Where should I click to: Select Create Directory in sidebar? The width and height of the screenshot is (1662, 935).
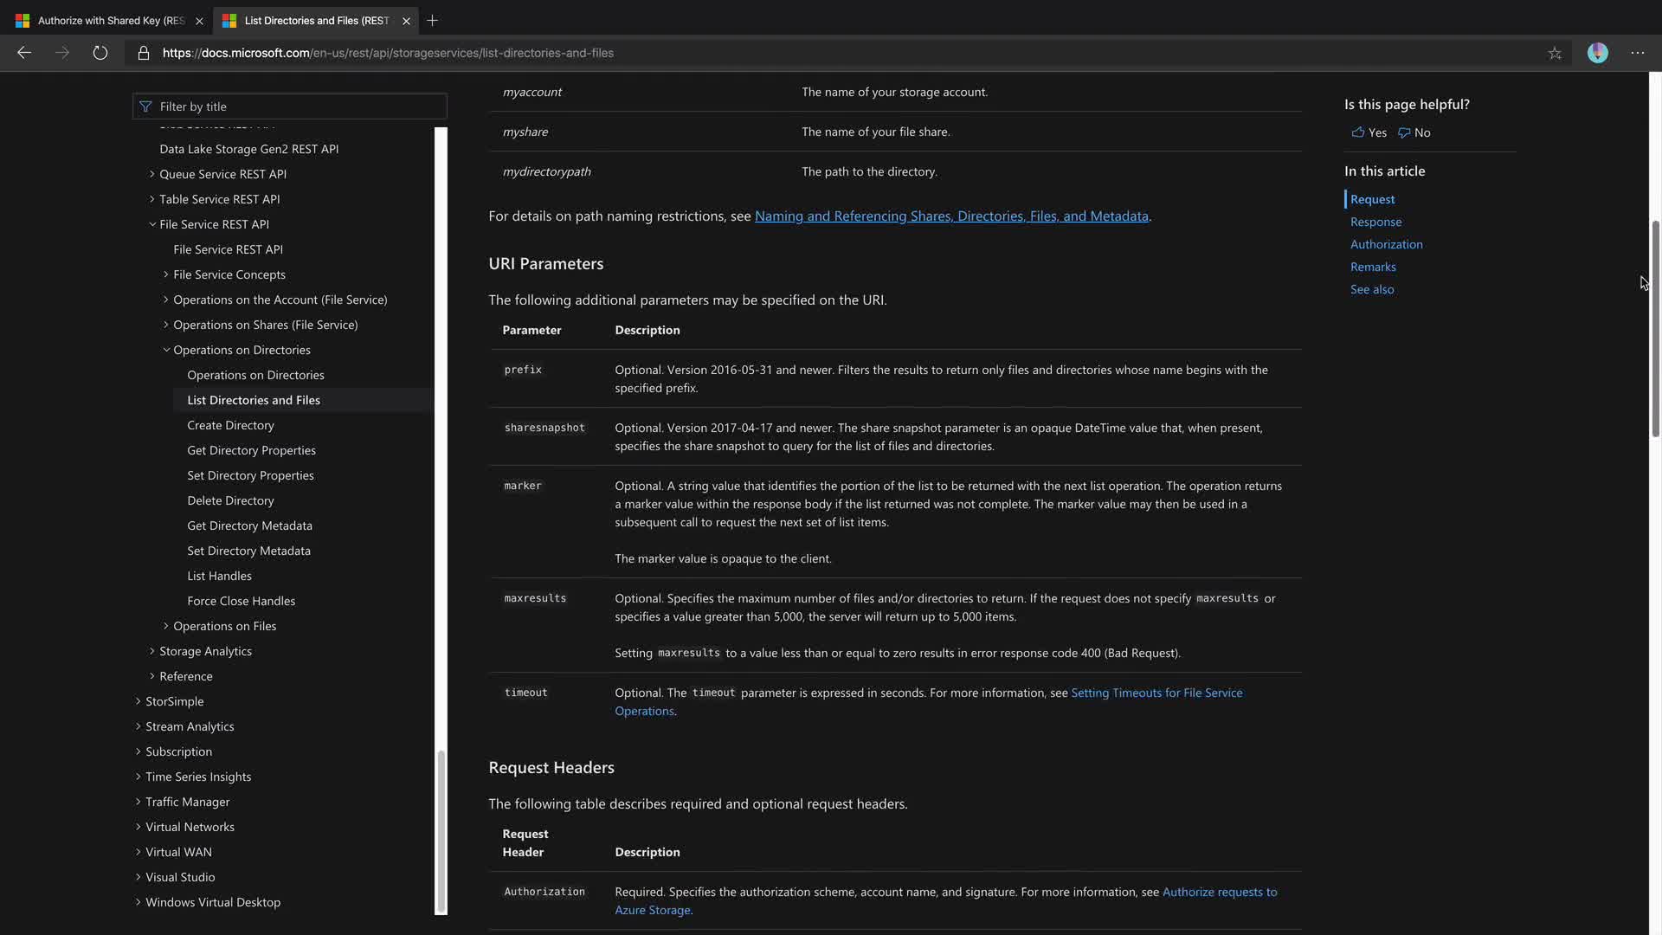tap(230, 425)
